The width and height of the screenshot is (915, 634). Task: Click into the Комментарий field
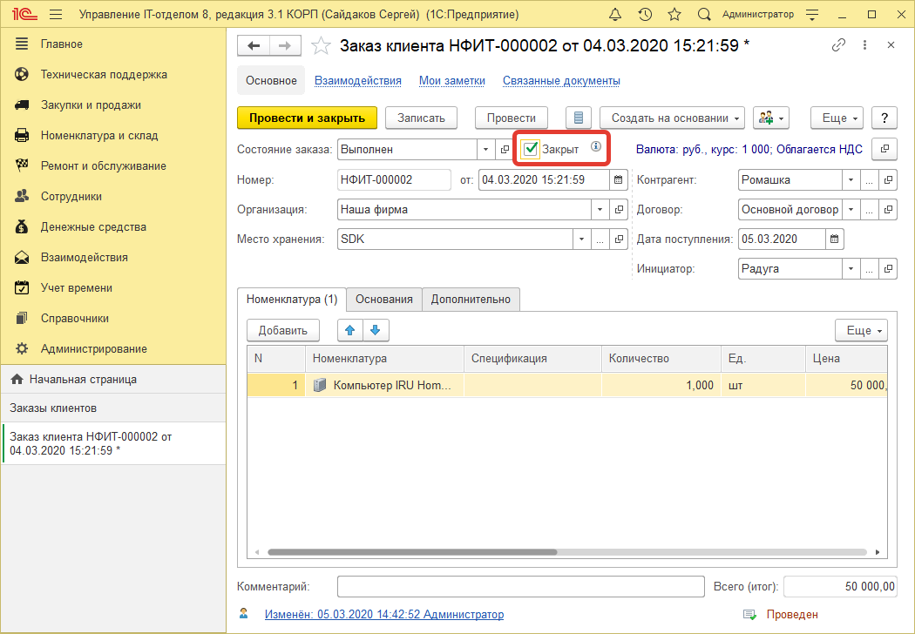pyautogui.click(x=520, y=587)
